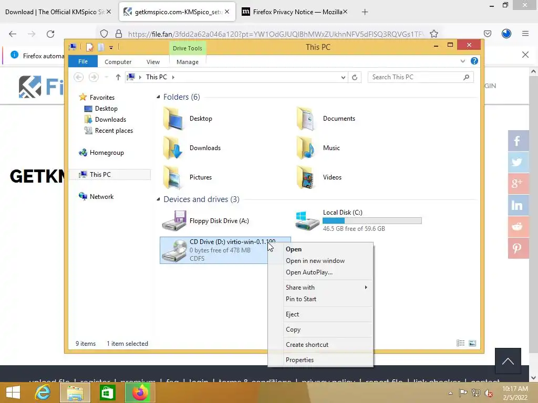Refresh the This PC address bar
The image size is (538, 403).
click(x=355, y=78)
